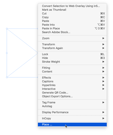Viewport: 113px width, 135px height.
Task: Open Transform Again submenu
Action: click(x=72, y=48)
